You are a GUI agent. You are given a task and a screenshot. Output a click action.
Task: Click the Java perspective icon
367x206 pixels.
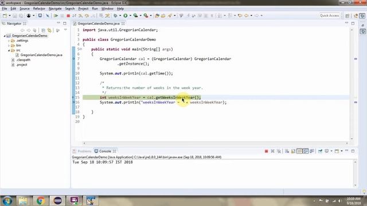[x=356, y=15]
